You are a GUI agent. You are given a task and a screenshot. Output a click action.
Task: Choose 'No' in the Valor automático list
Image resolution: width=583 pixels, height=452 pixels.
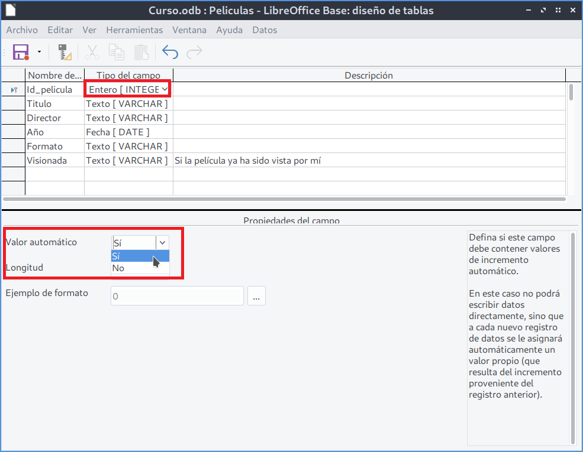pyautogui.click(x=140, y=268)
